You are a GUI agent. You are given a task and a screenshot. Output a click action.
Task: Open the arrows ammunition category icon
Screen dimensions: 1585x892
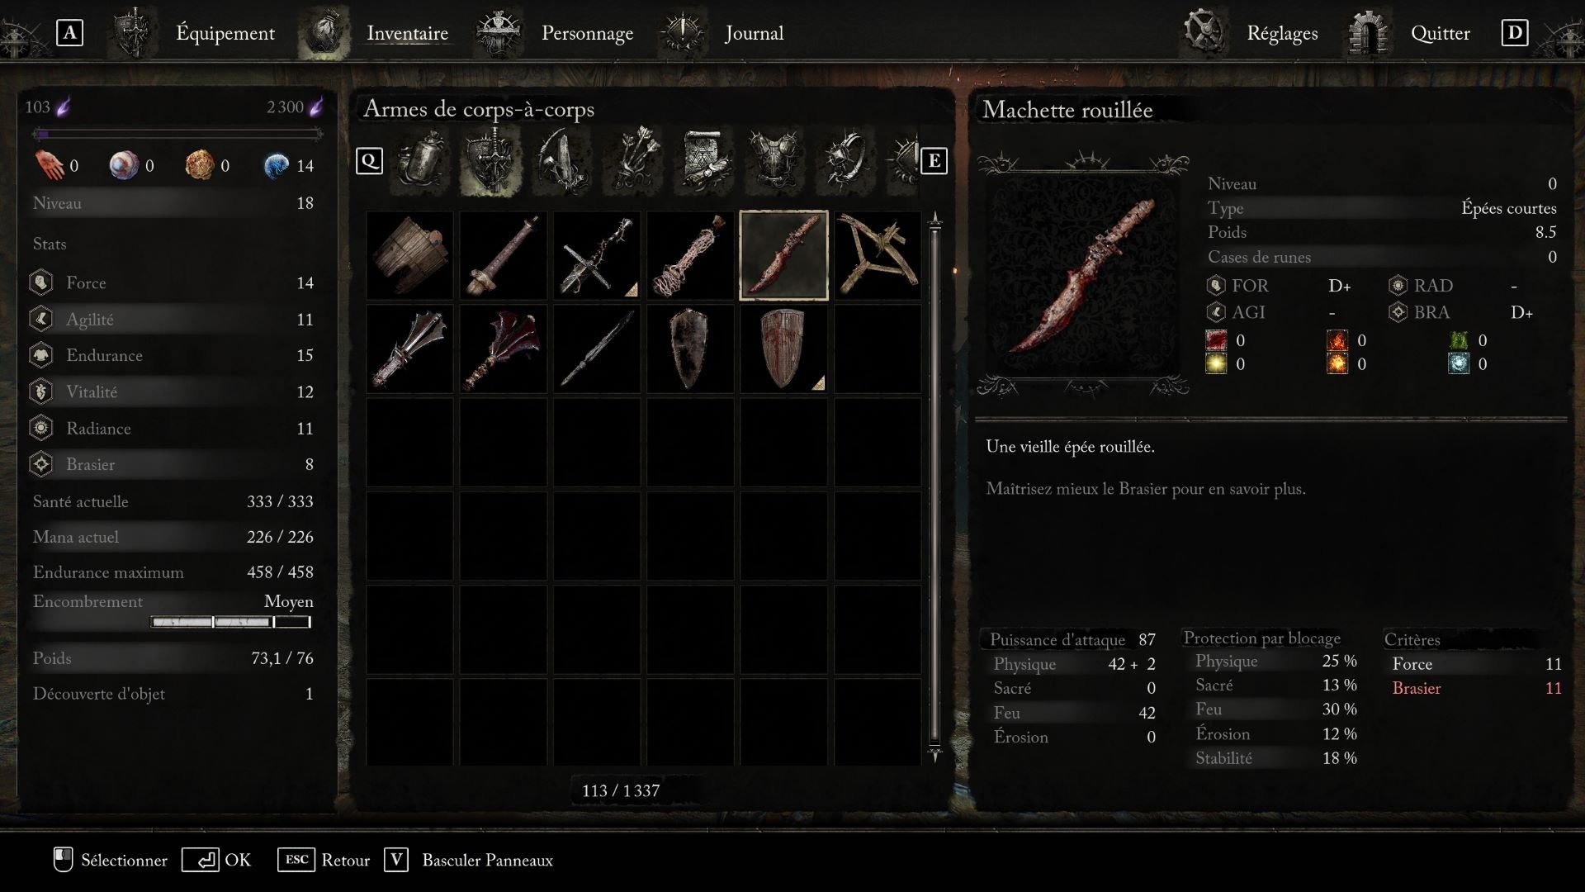(634, 160)
